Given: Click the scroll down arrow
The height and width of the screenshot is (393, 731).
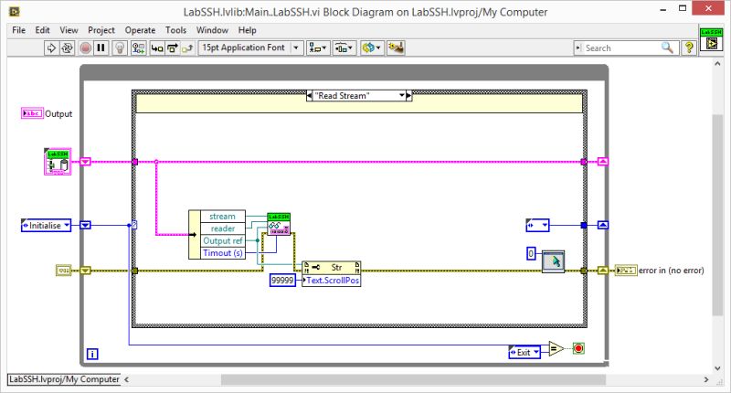Looking at the screenshot, I should (717, 367).
